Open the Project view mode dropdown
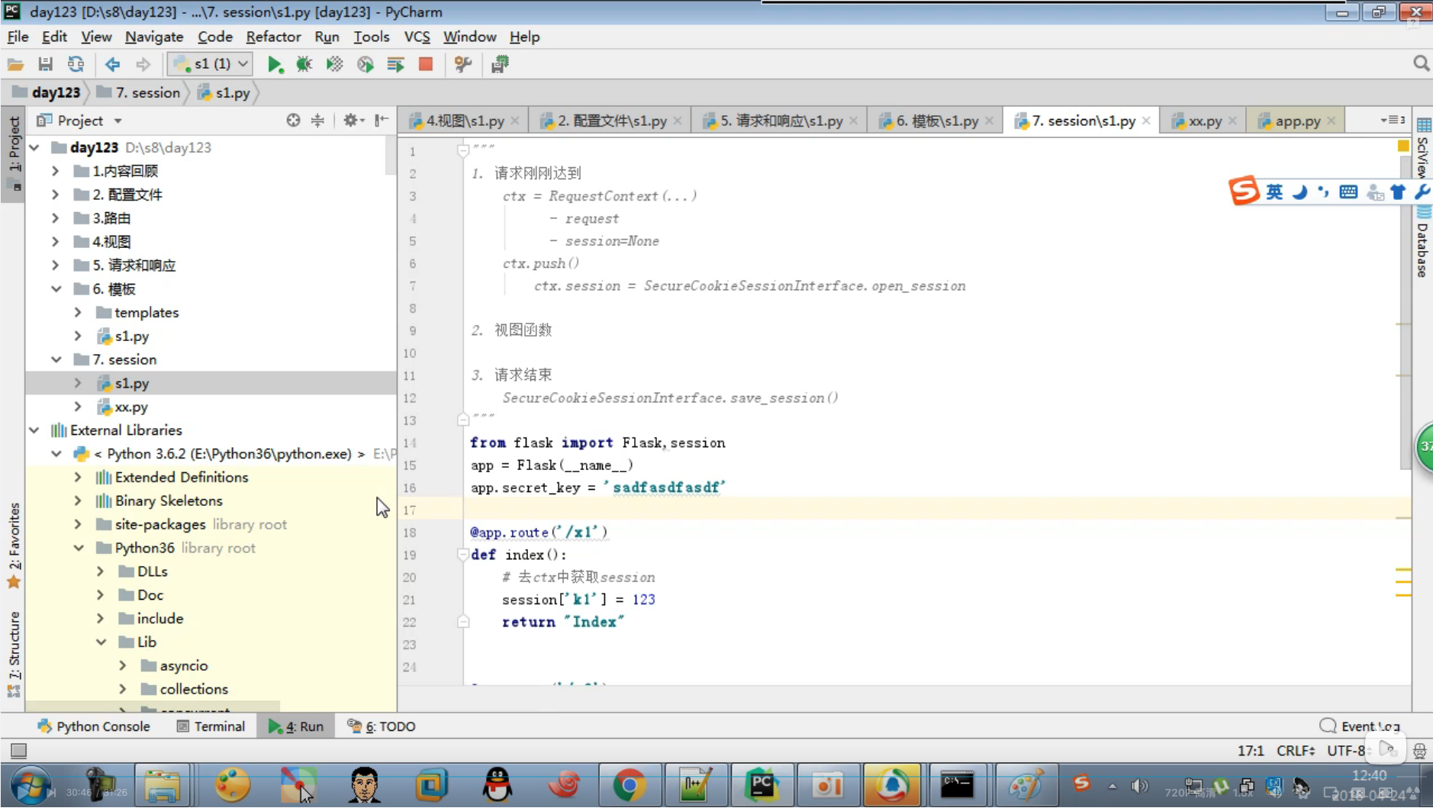The image size is (1433, 808). click(x=118, y=121)
